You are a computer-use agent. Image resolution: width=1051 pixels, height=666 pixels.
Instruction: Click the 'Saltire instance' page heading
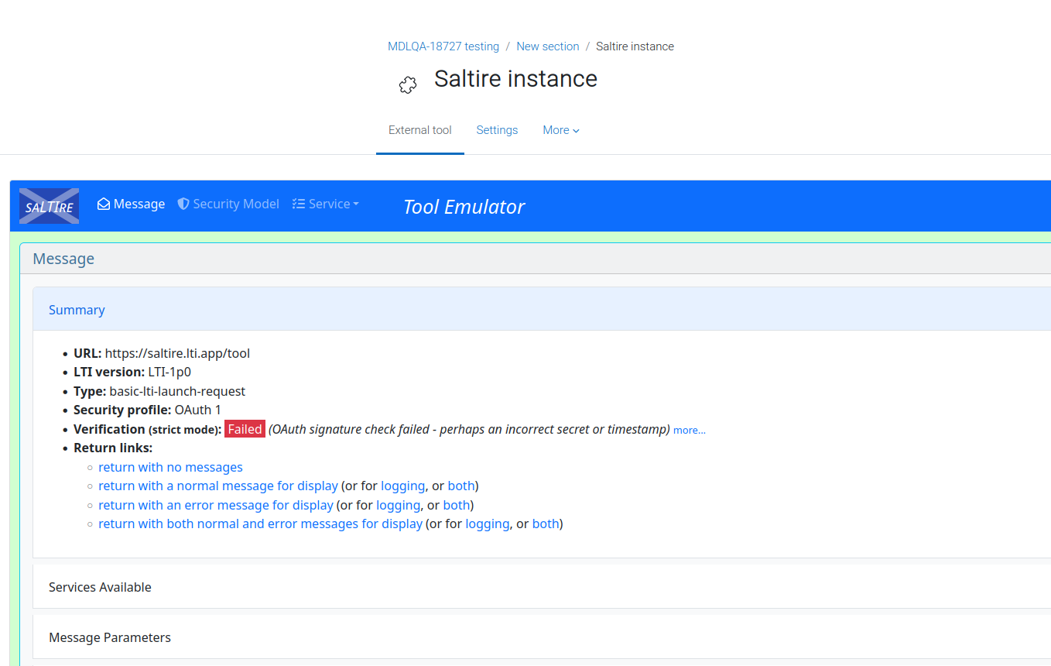coord(515,79)
